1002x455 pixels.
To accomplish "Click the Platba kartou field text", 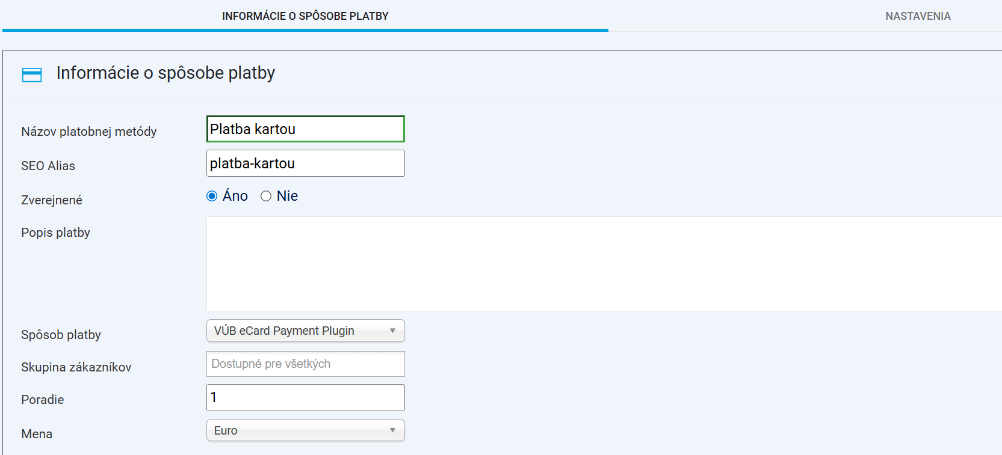I will pyautogui.click(x=252, y=129).
